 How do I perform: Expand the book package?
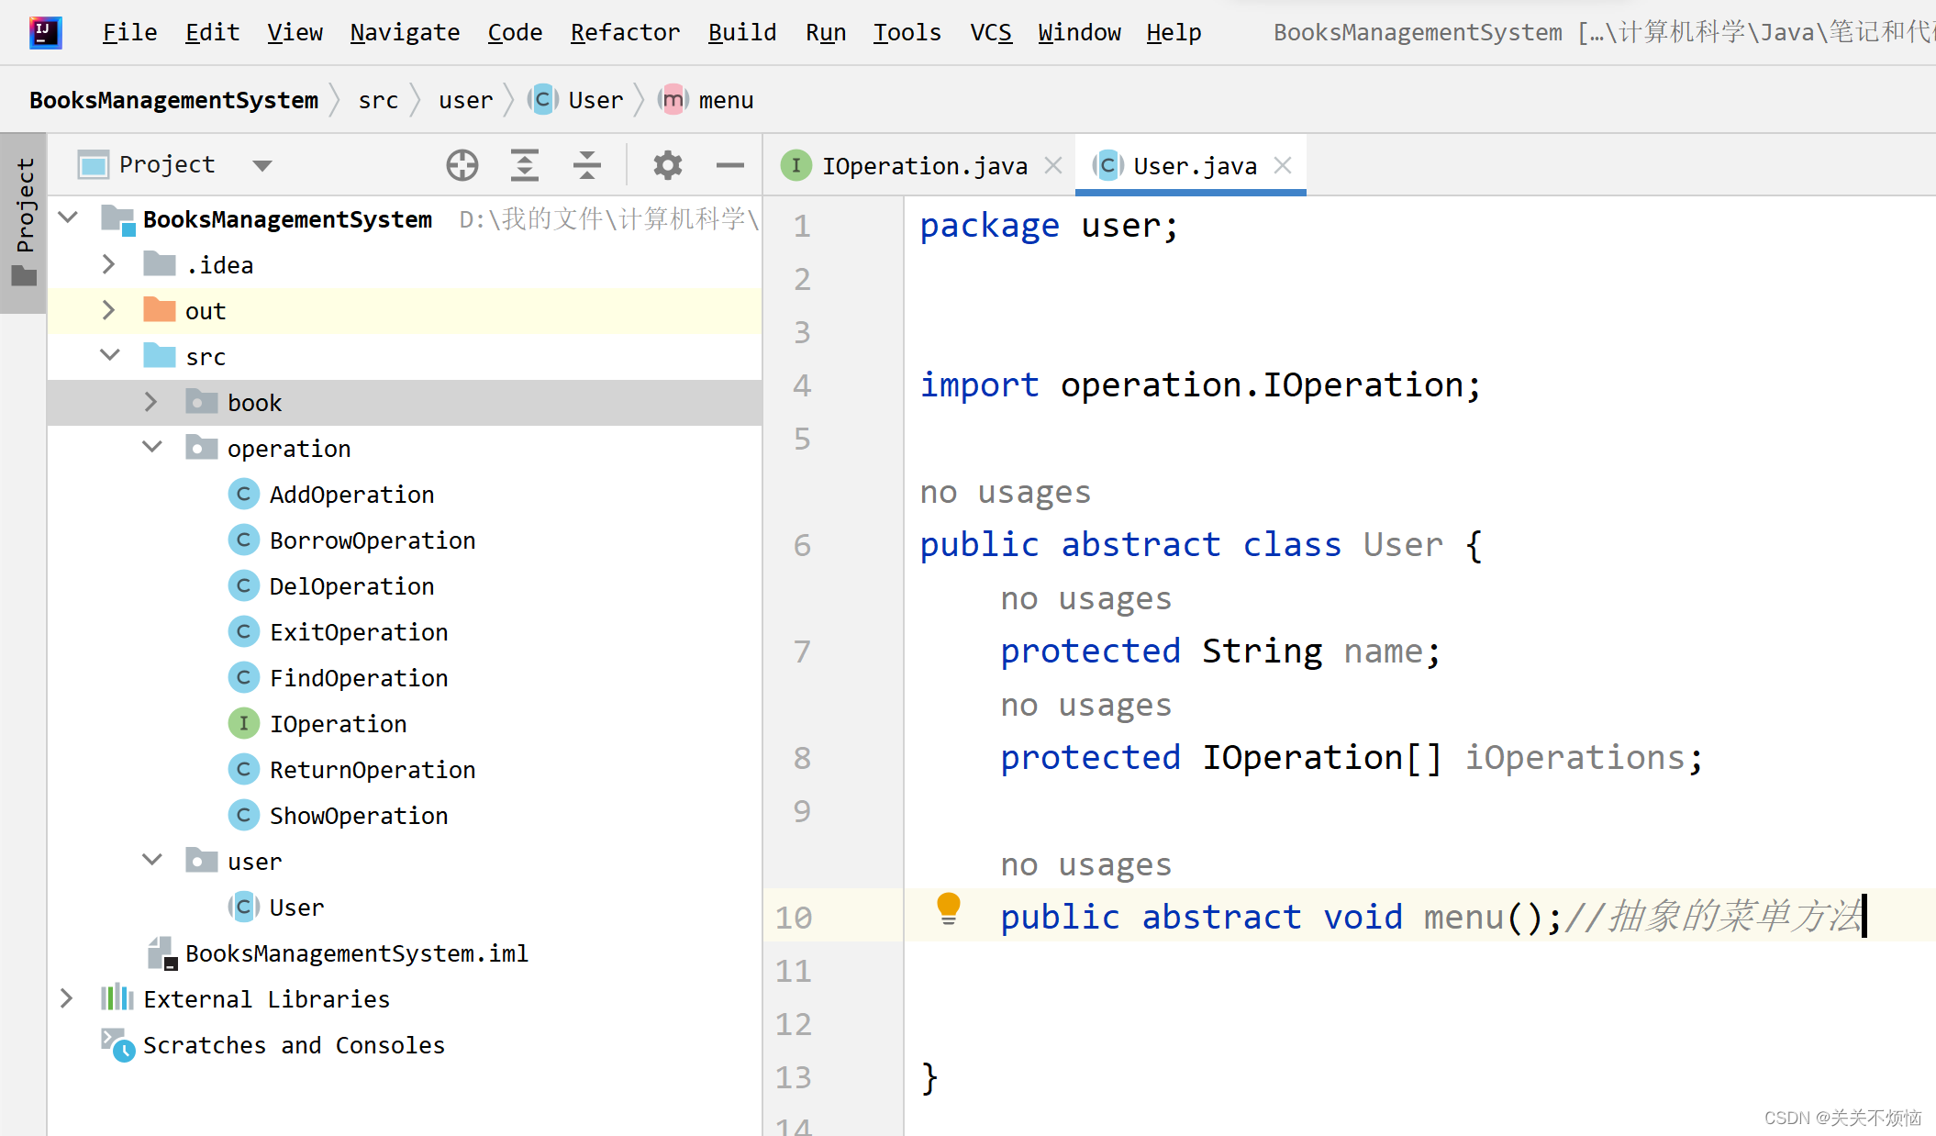pos(151,403)
